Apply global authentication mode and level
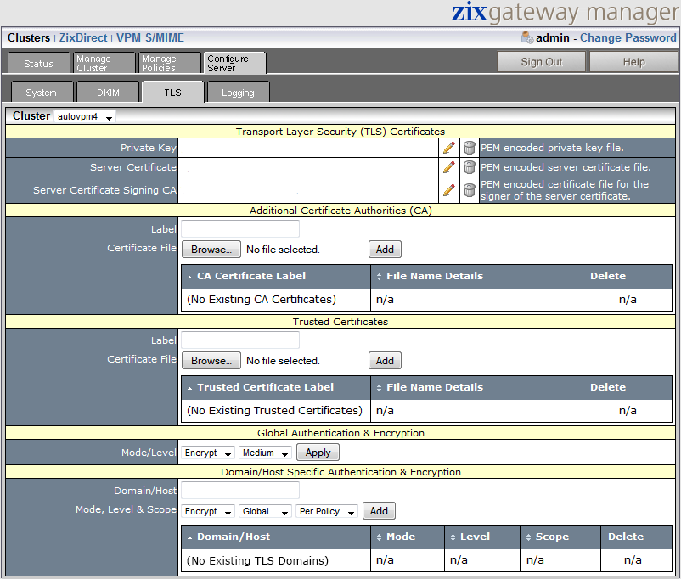This screenshot has width=681, height=579. (318, 453)
